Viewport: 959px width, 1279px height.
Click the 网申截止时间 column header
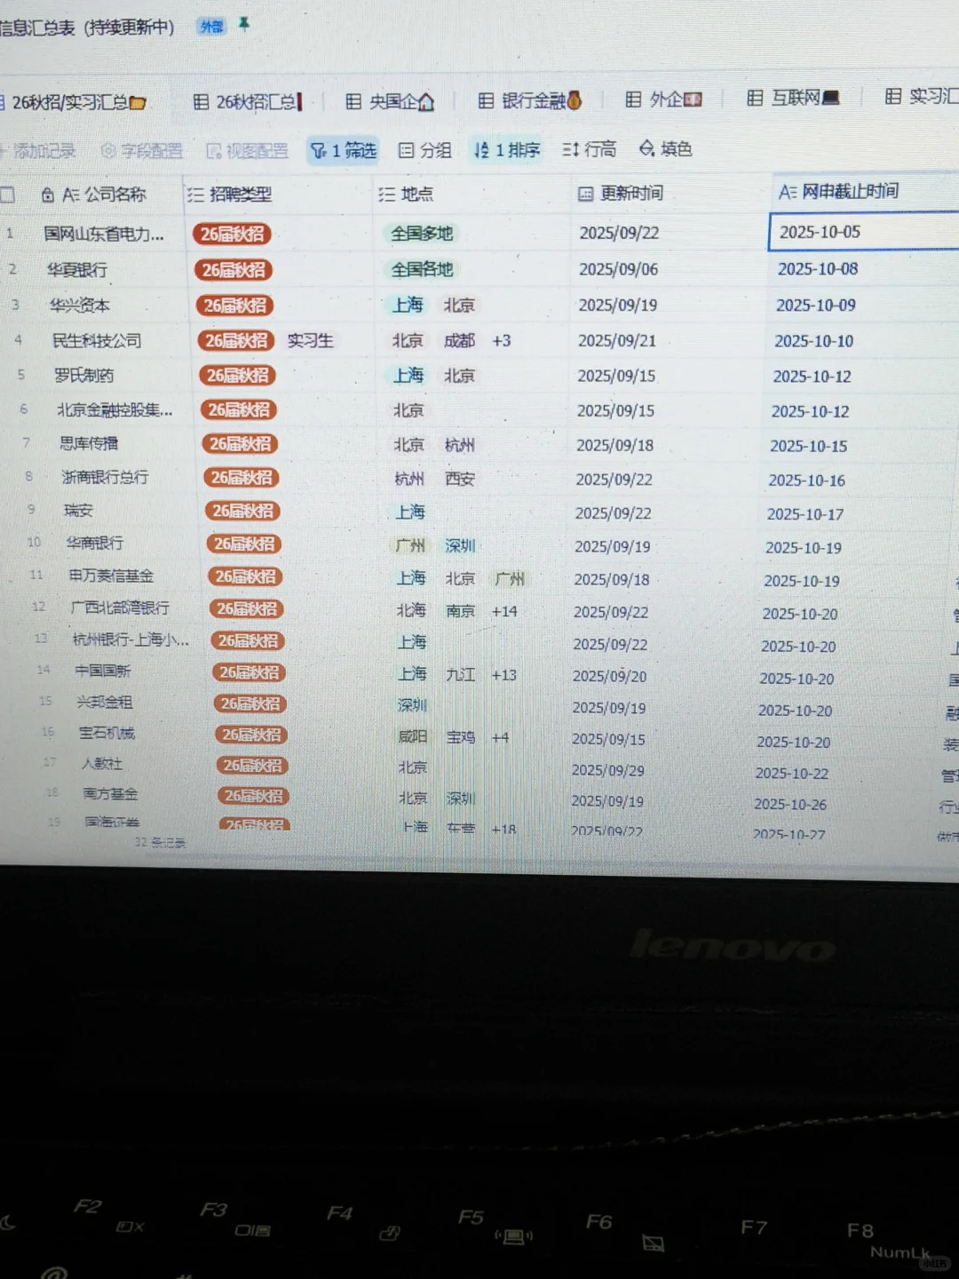click(851, 192)
